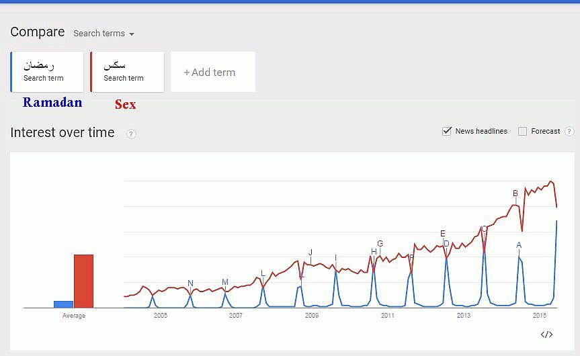Click the blue average bar

pyautogui.click(x=63, y=304)
